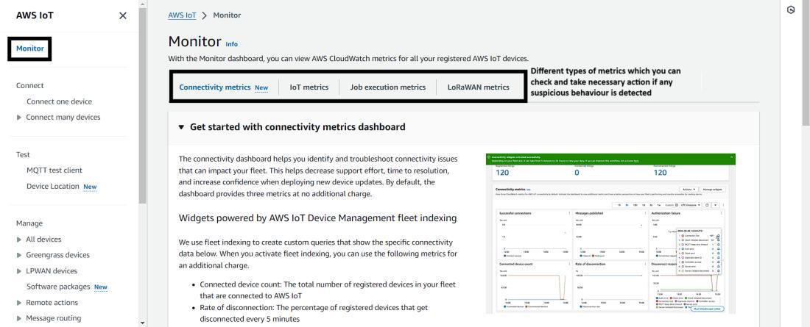
Task: Click the New badge beside Software packages
Action: coord(101,287)
